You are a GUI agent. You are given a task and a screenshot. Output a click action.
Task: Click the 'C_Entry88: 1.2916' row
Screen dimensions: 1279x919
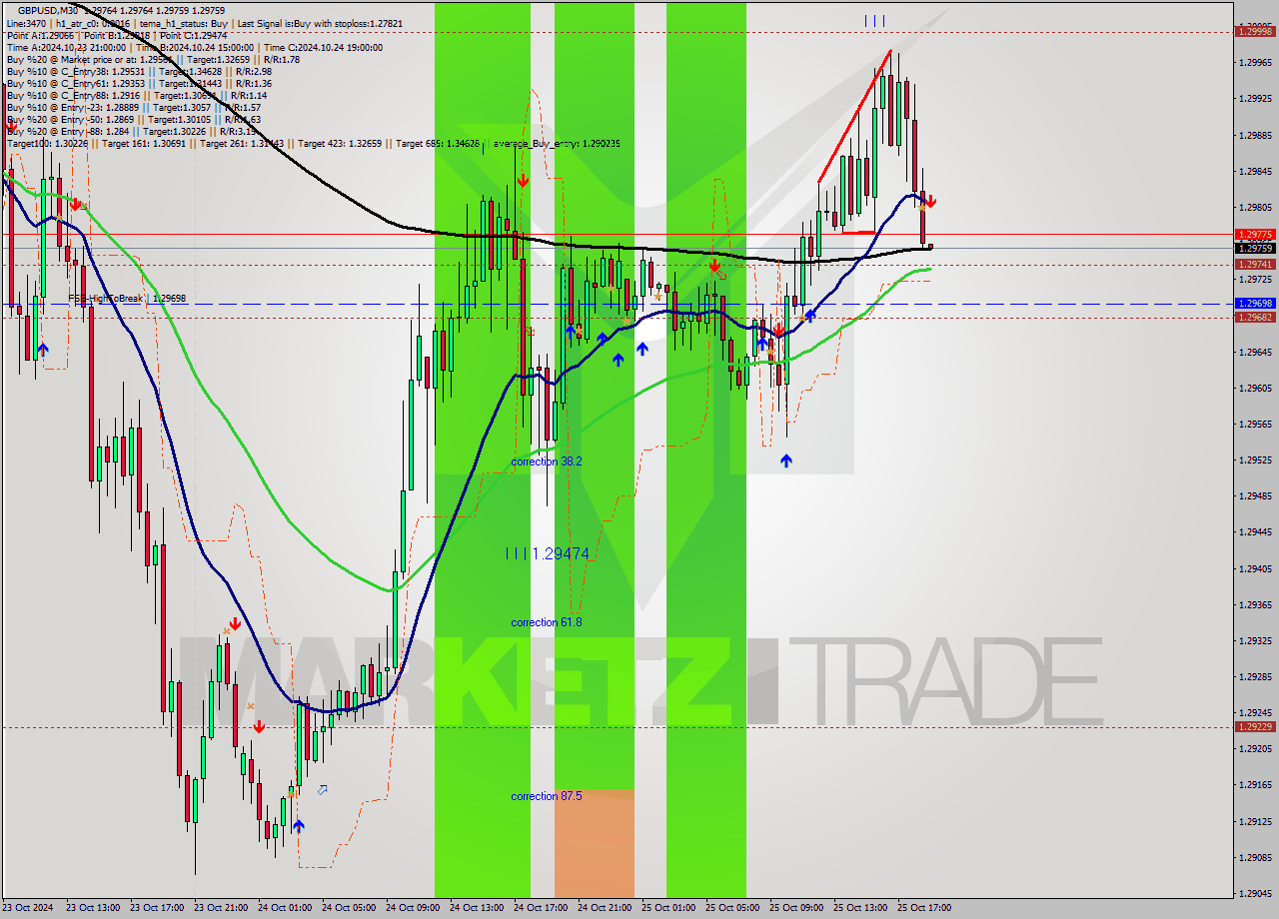[x=137, y=95]
